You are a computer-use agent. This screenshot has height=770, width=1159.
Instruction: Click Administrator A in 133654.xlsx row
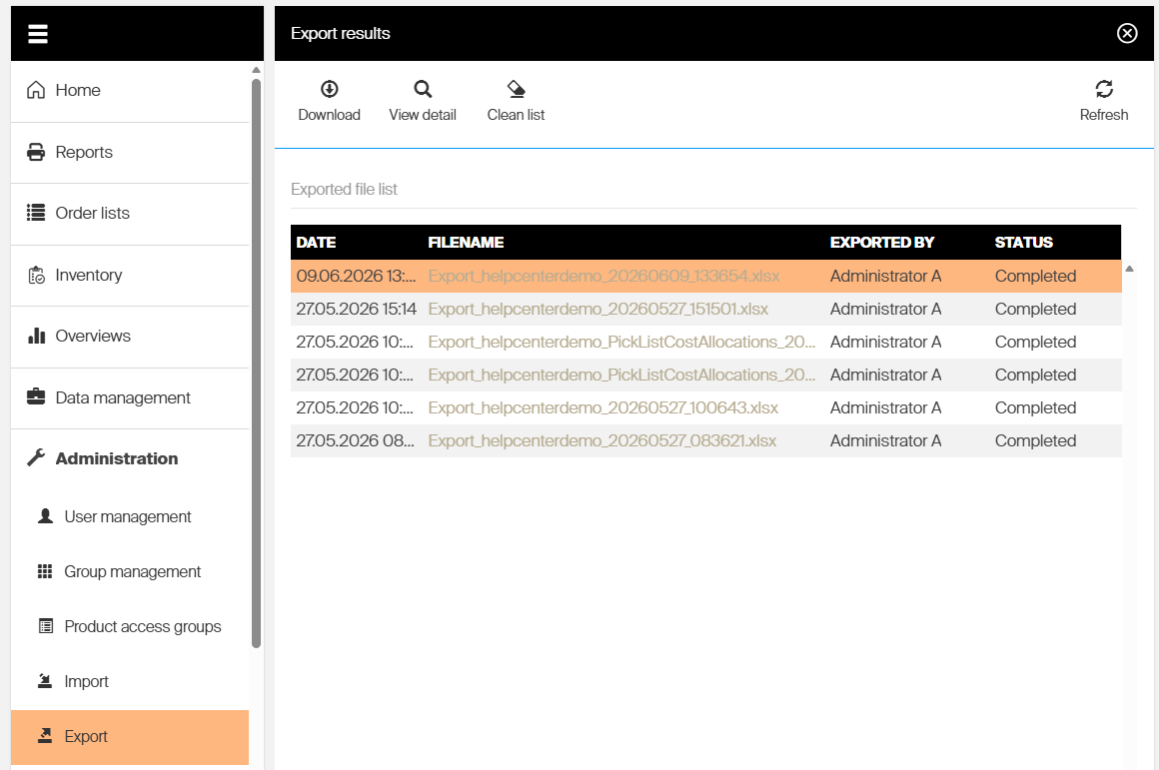coord(885,277)
